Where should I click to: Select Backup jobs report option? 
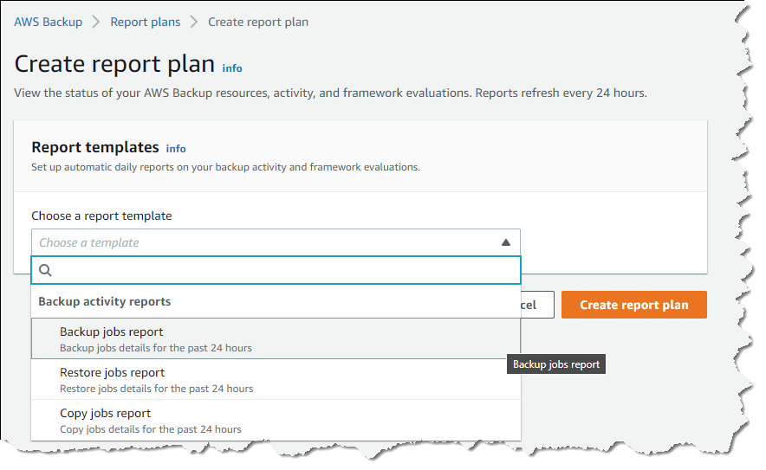(x=276, y=339)
